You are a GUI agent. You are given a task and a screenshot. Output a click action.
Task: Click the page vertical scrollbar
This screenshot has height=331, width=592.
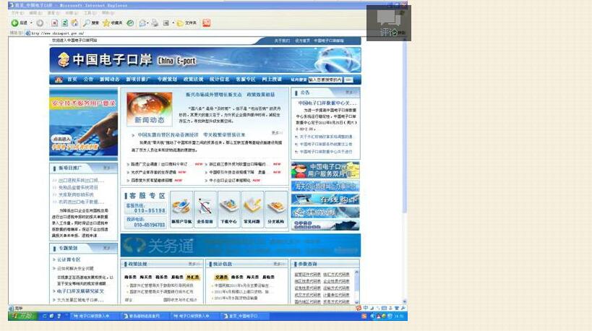(x=404, y=170)
